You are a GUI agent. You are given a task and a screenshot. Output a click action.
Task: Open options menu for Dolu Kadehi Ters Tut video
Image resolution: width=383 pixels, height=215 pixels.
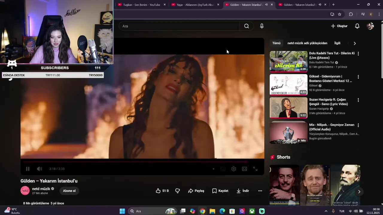point(358,54)
